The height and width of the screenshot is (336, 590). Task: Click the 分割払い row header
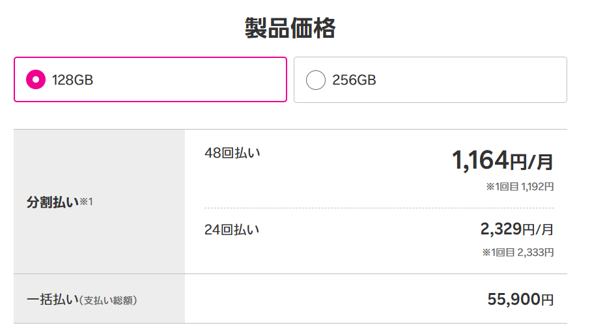[52, 201]
